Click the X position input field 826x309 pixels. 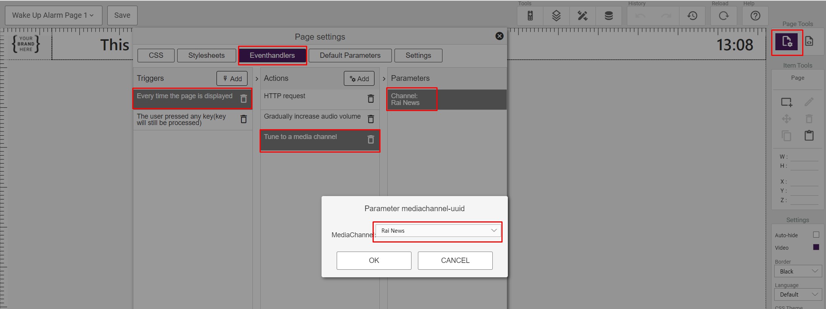(x=804, y=182)
